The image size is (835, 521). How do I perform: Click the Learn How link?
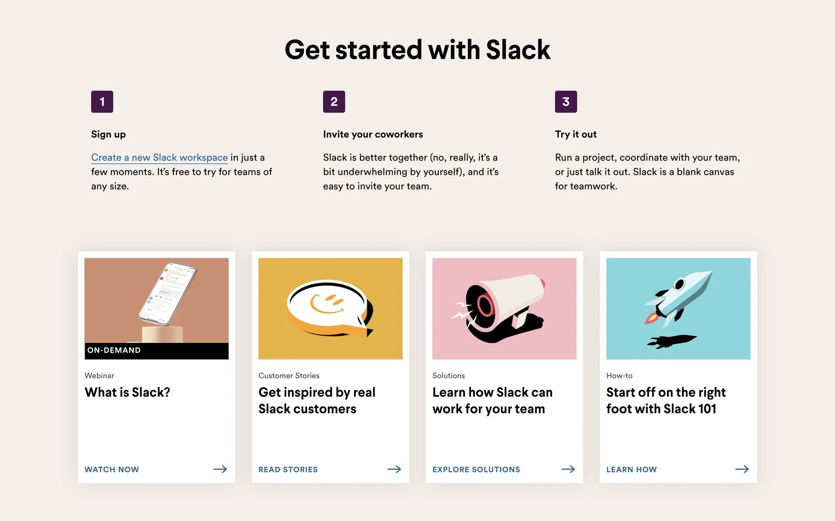[x=631, y=469]
